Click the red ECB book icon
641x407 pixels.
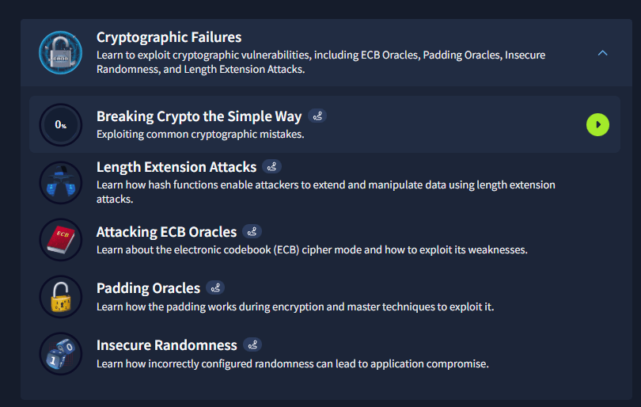60,240
